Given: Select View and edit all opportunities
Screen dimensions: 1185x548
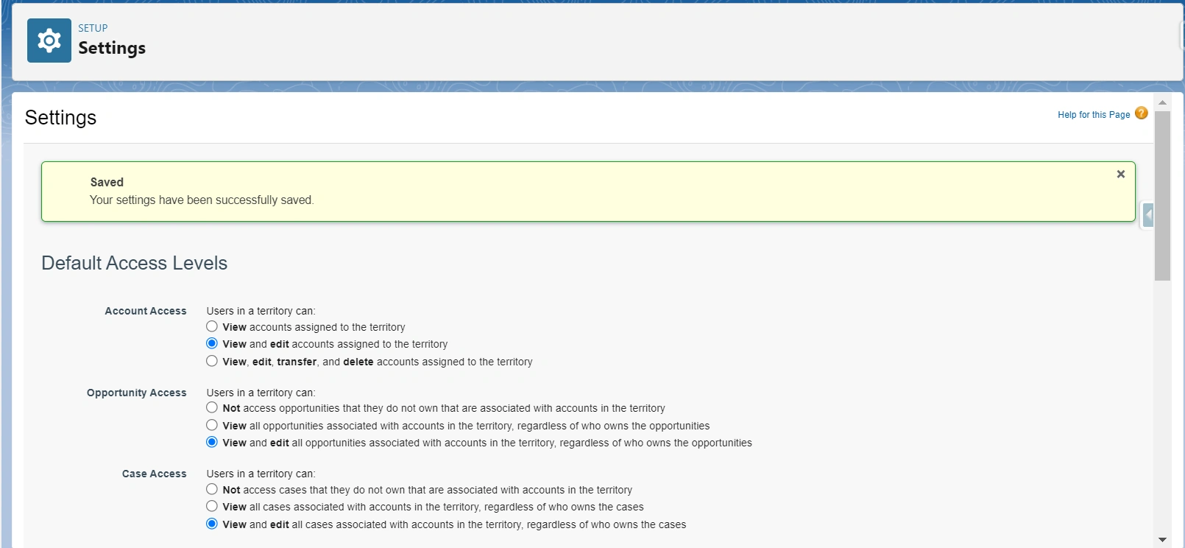Looking at the screenshot, I should point(212,442).
